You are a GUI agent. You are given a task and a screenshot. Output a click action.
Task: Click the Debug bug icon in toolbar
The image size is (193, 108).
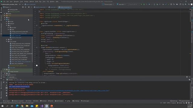[x=144, y=4]
